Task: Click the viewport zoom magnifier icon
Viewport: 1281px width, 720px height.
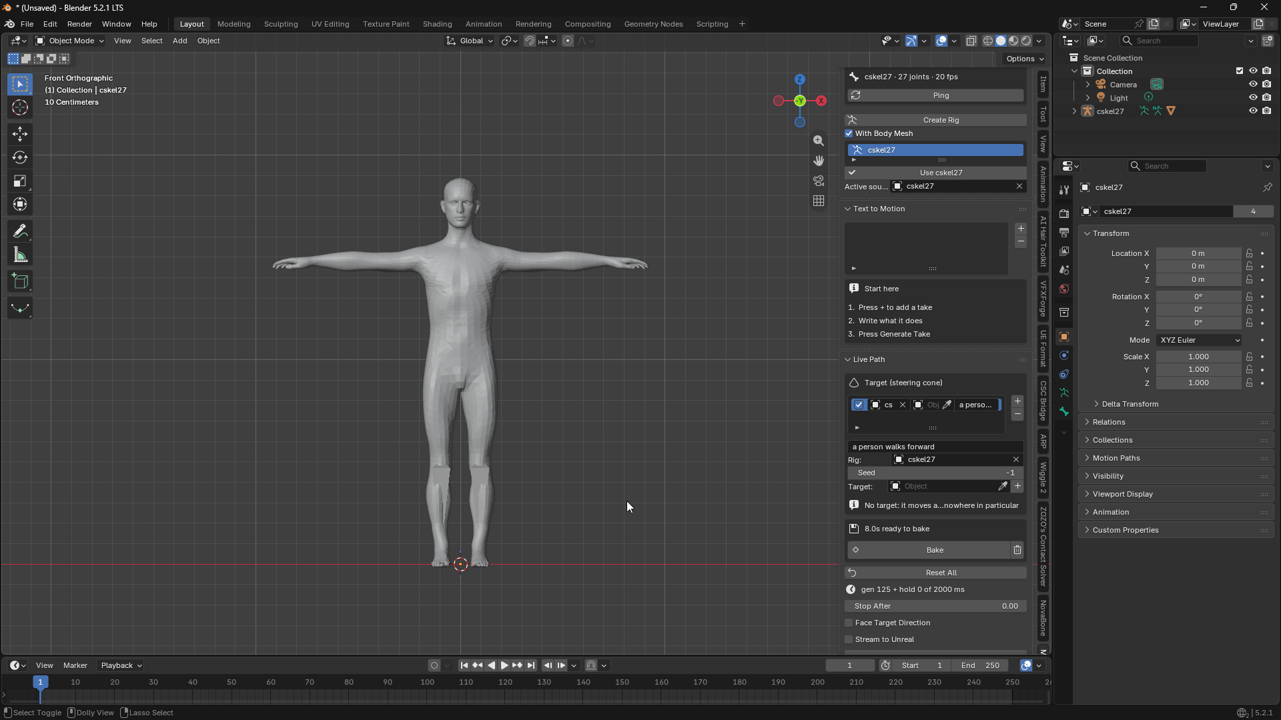Action: [819, 141]
